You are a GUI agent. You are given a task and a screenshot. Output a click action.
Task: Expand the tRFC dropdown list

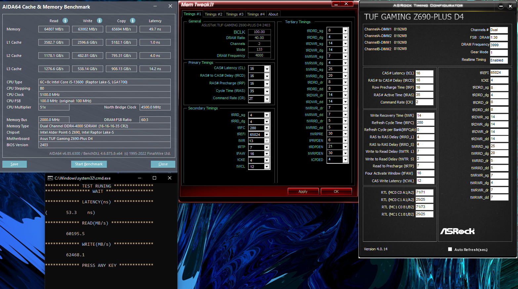[x=267, y=128]
